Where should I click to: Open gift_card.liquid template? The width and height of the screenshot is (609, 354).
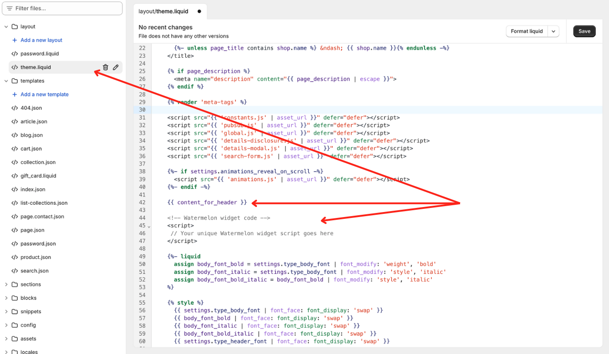pos(38,176)
